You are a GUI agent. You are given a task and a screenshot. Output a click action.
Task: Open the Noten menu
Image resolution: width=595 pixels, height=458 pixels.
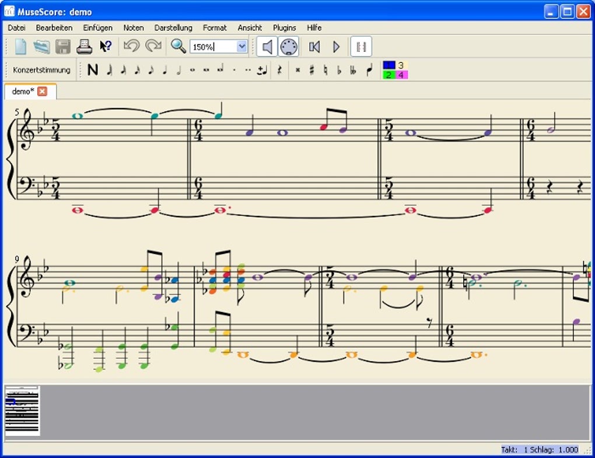coord(134,27)
